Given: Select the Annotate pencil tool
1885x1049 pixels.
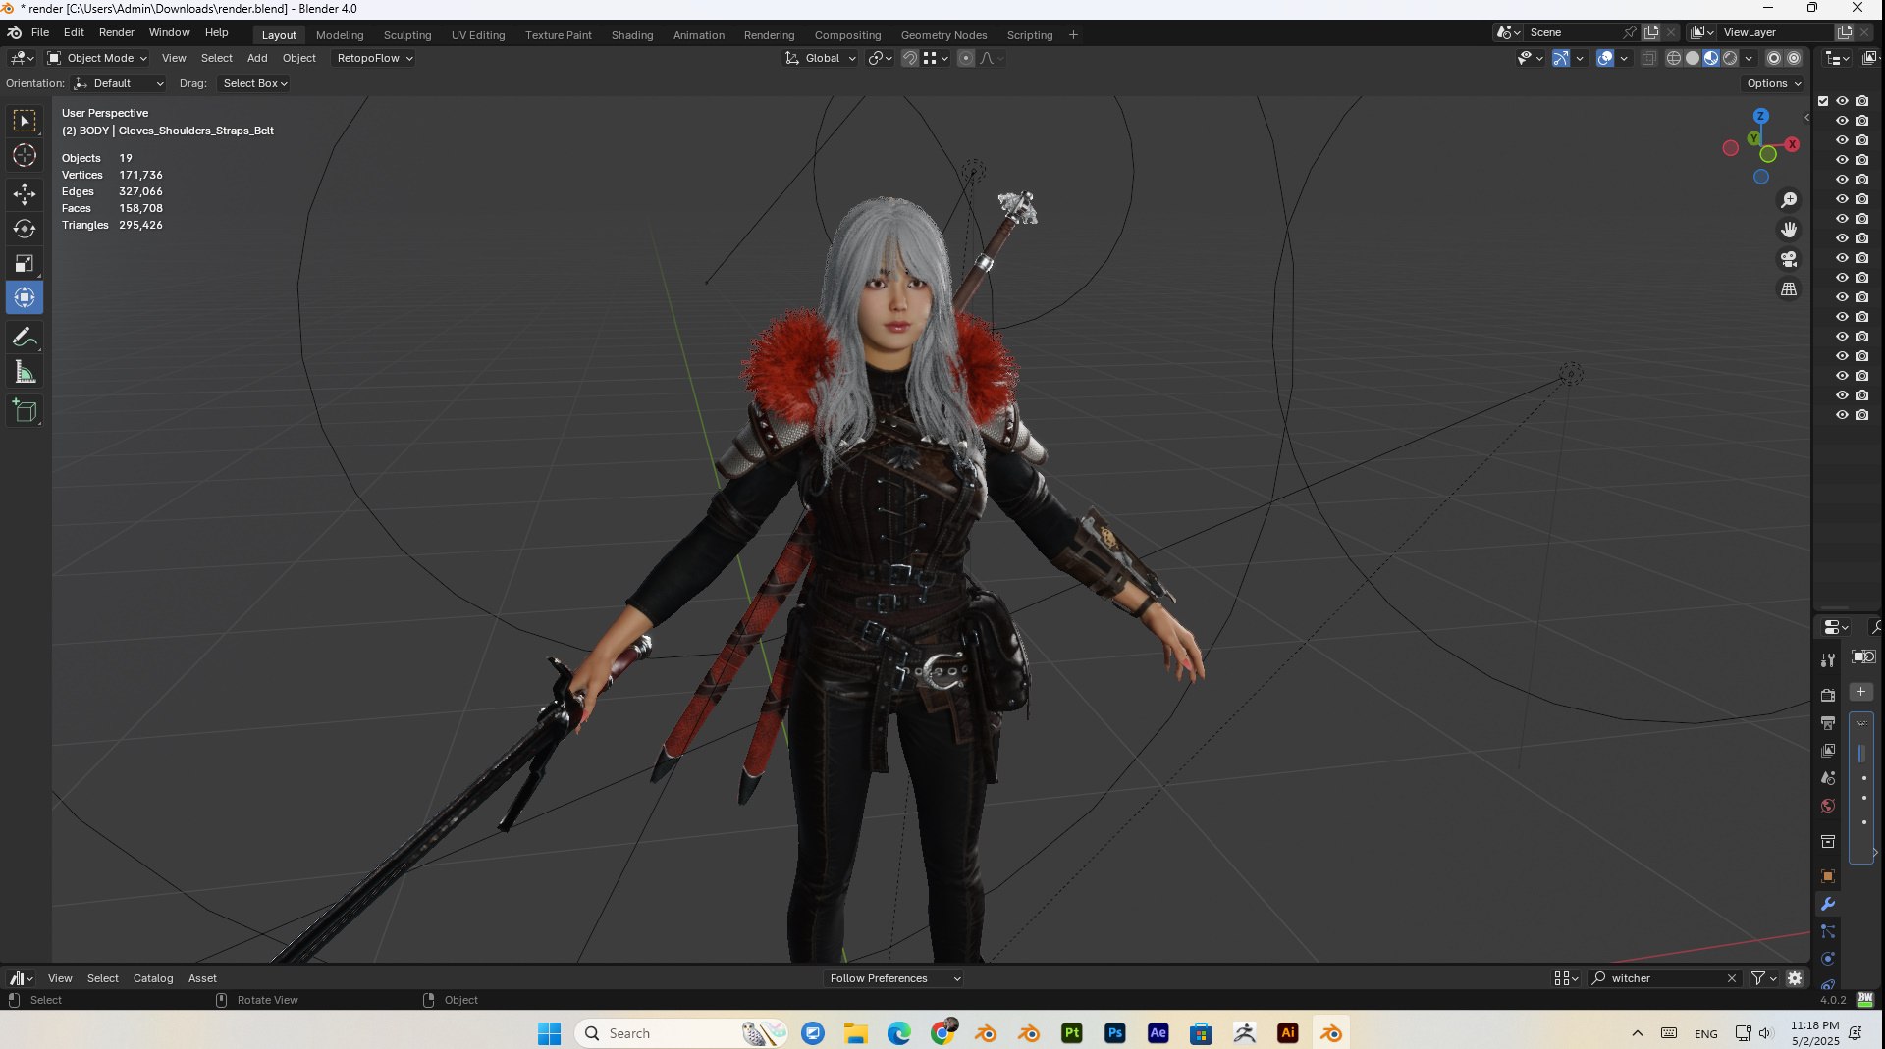Looking at the screenshot, I should [25, 338].
